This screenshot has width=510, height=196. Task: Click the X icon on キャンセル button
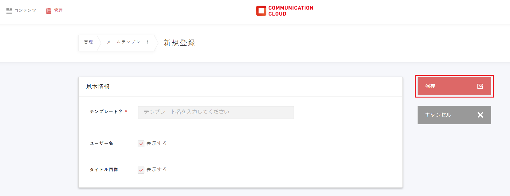pyautogui.click(x=480, y=115)
